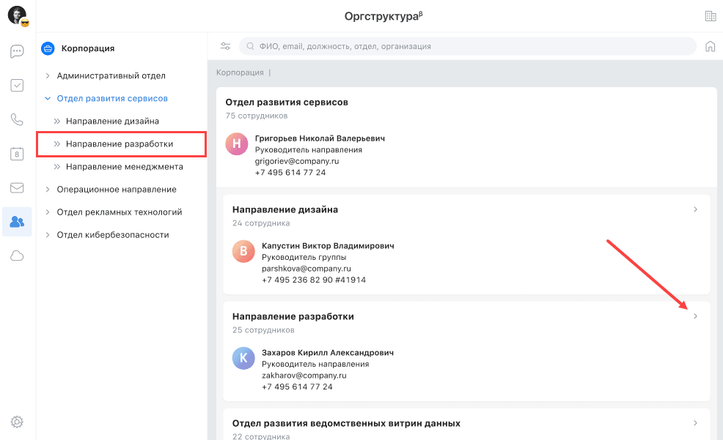Expand Отдел кибербезопасности tree node
Viewport: 723px width, 440px height.
tap(48, 235)
